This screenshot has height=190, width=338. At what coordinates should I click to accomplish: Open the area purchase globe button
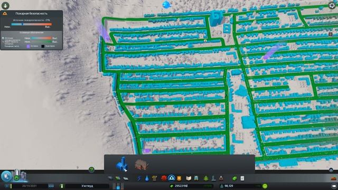pos(6,176)
